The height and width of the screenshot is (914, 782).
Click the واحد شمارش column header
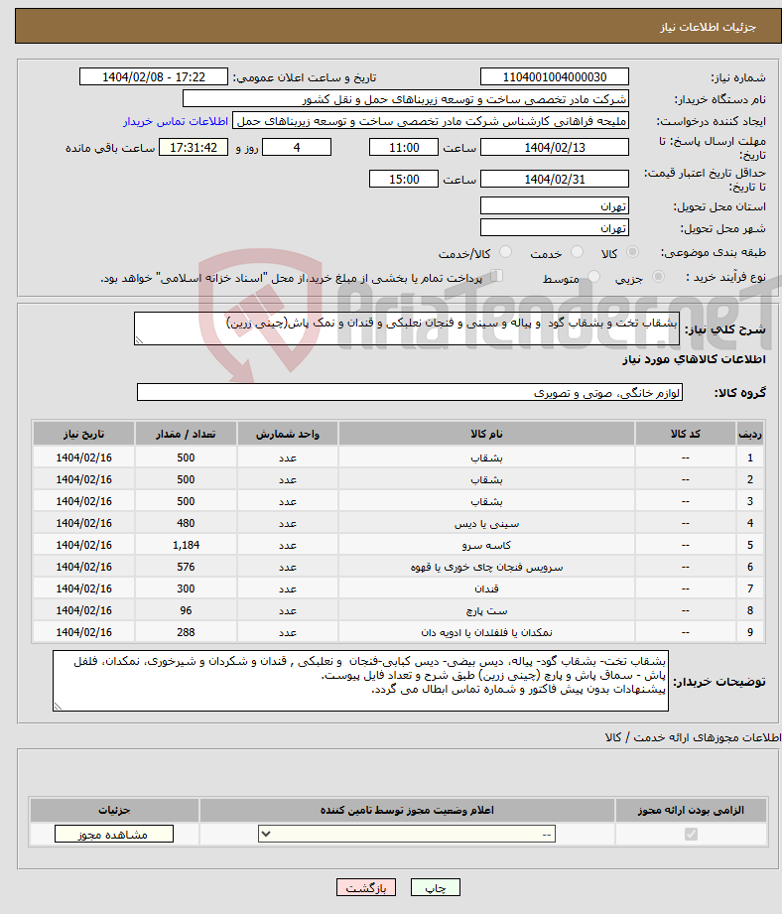click(288, 435)
